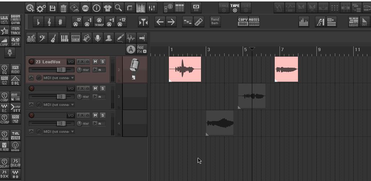Click the t-shirt theme icon
The width and height of the screenshot is (371, 181).
click(107, 8)
